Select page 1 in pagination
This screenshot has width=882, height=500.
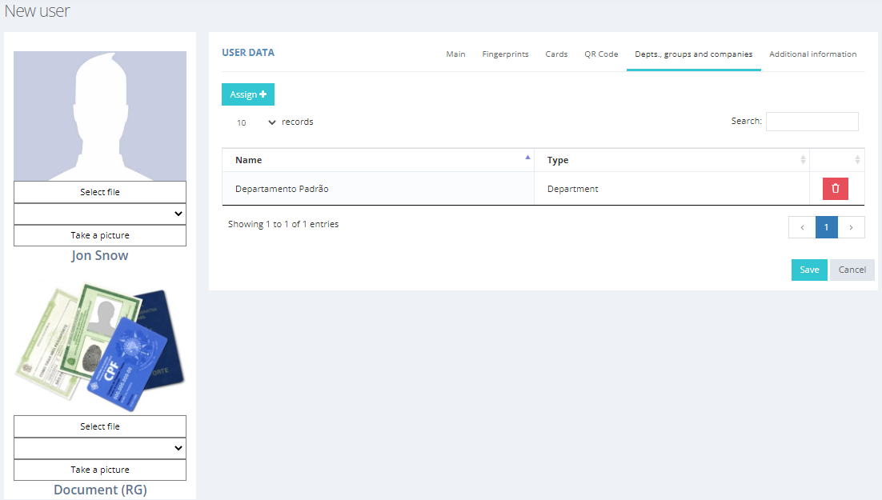click(826, 227)
